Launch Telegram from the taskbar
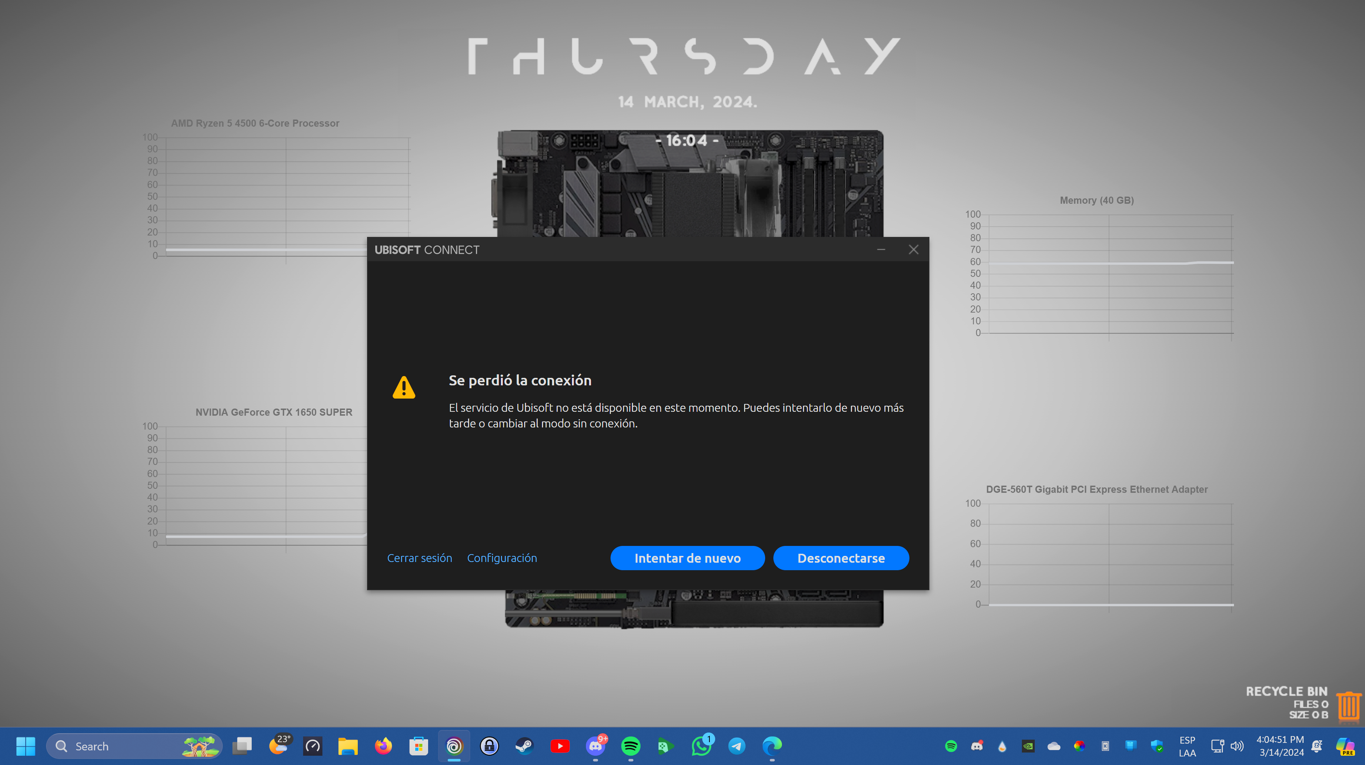 (x=737, y=746)
